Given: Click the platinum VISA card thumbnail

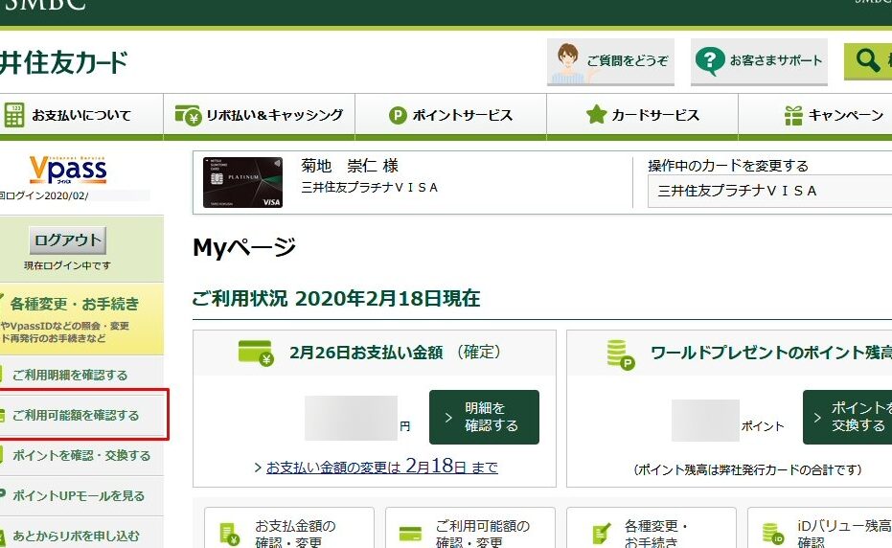Looking at the screenshot, I should tap(243, 182).
